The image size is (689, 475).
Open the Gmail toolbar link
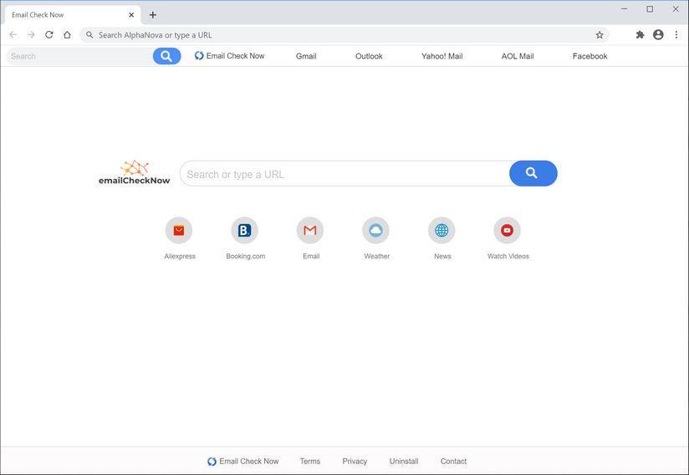click(306, 56)
